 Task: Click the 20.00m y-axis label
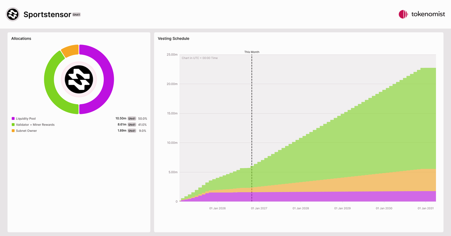(172, 84)
